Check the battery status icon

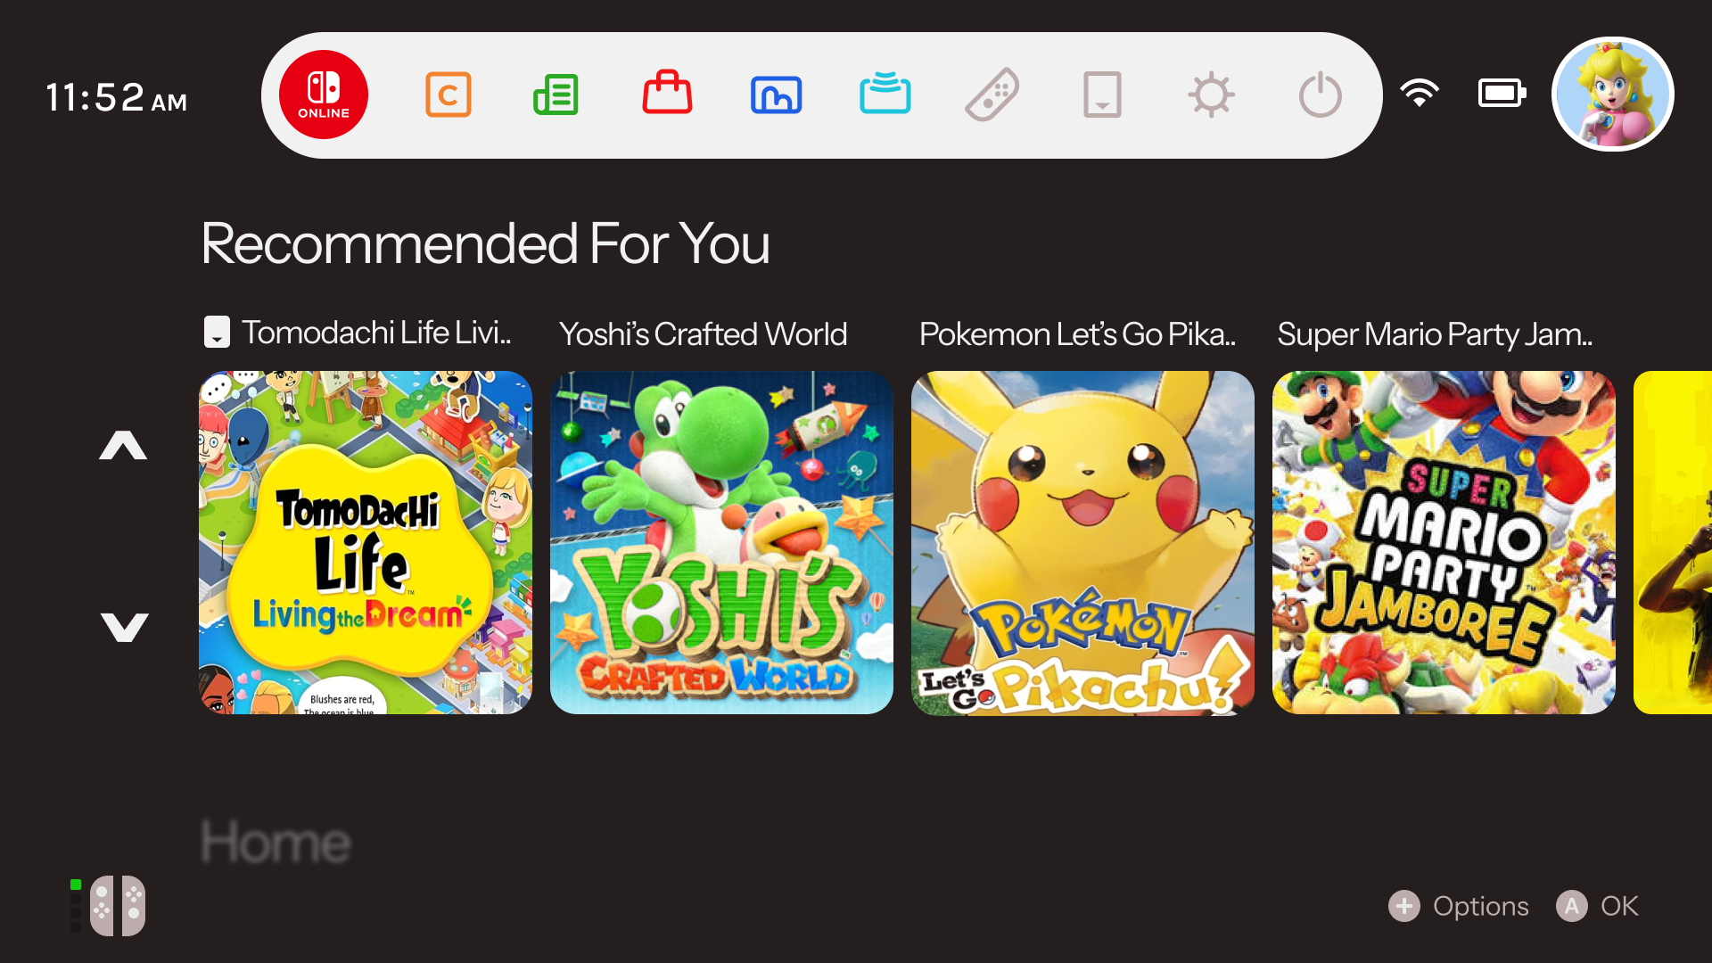(x=1502, y=93)
